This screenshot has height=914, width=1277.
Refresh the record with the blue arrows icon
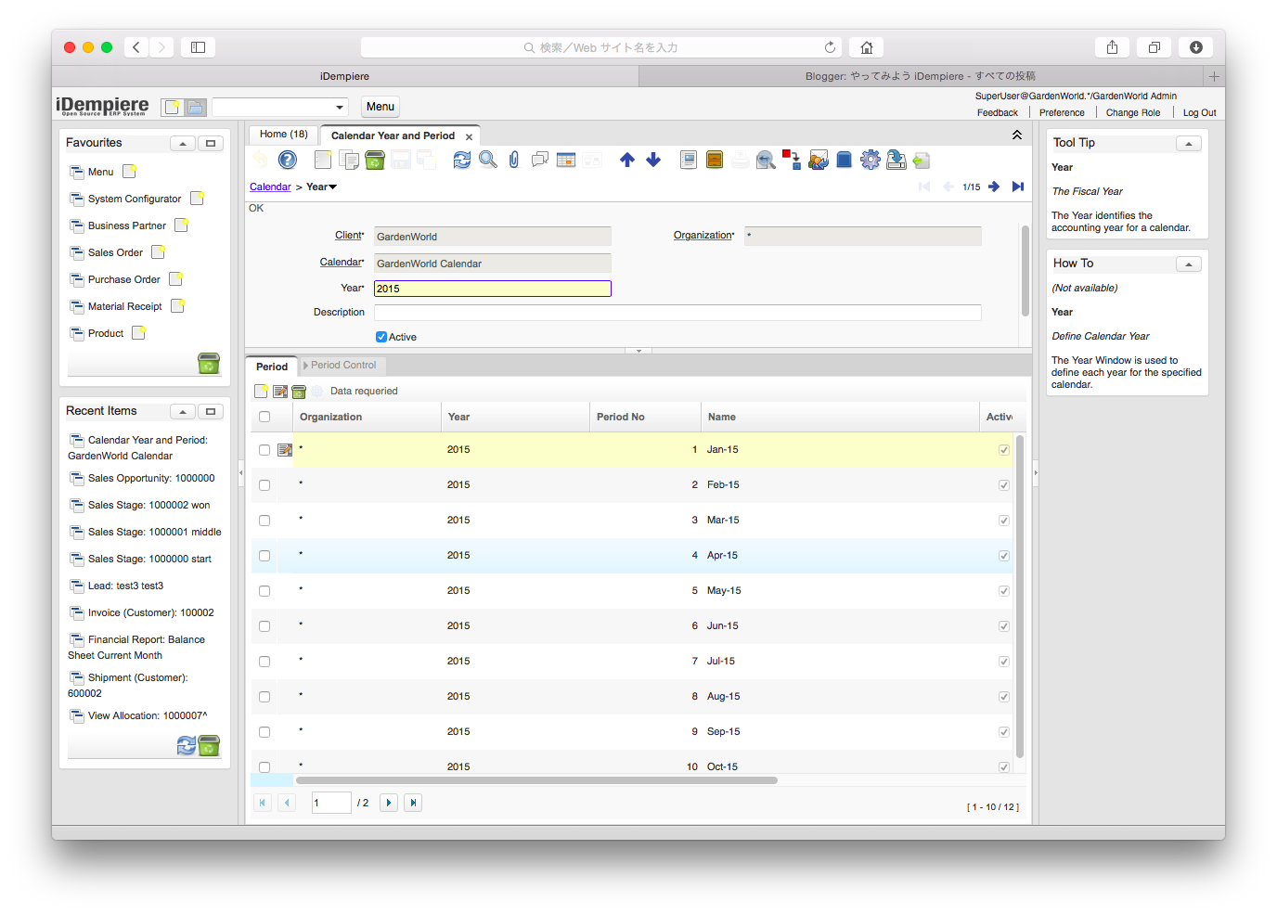(x=461, y=160)
